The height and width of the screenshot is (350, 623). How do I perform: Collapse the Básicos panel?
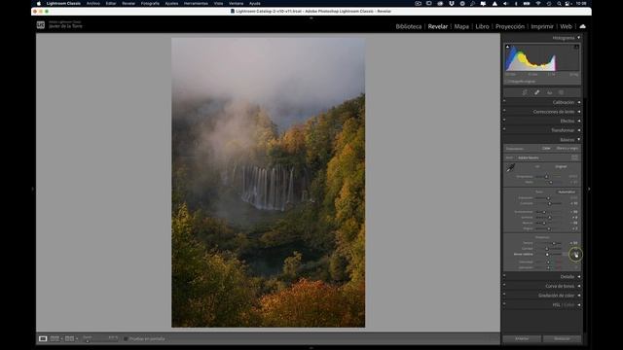579,140
